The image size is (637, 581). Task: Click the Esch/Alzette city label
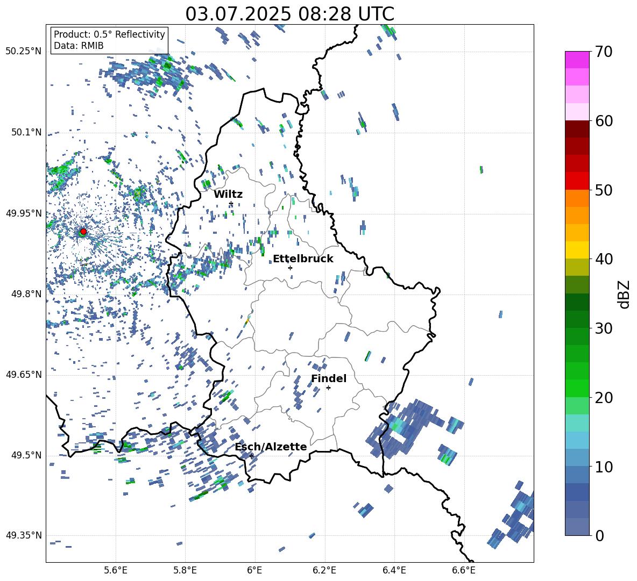click(x=271, y=447)
